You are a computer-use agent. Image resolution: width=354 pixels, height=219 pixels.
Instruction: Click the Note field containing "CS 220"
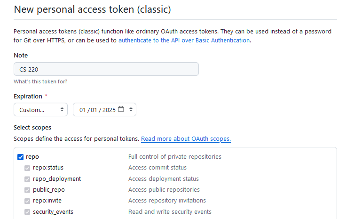click(106, 69)
